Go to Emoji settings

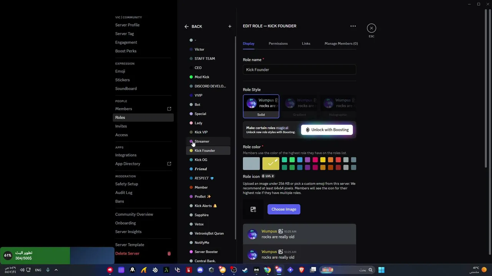pos(120,71)
